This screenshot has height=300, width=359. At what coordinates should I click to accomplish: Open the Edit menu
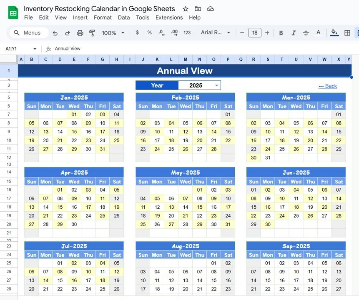click(44, 17)
